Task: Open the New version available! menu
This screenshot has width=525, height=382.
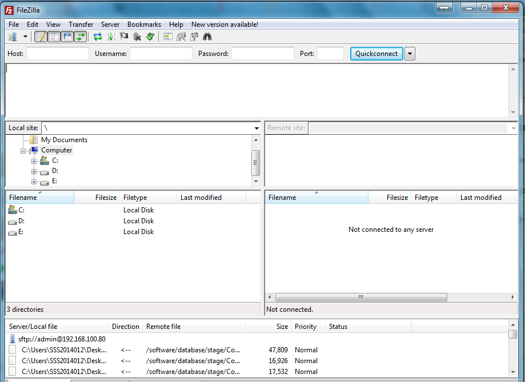Action: pyautogui.click(x=225, y=25)
